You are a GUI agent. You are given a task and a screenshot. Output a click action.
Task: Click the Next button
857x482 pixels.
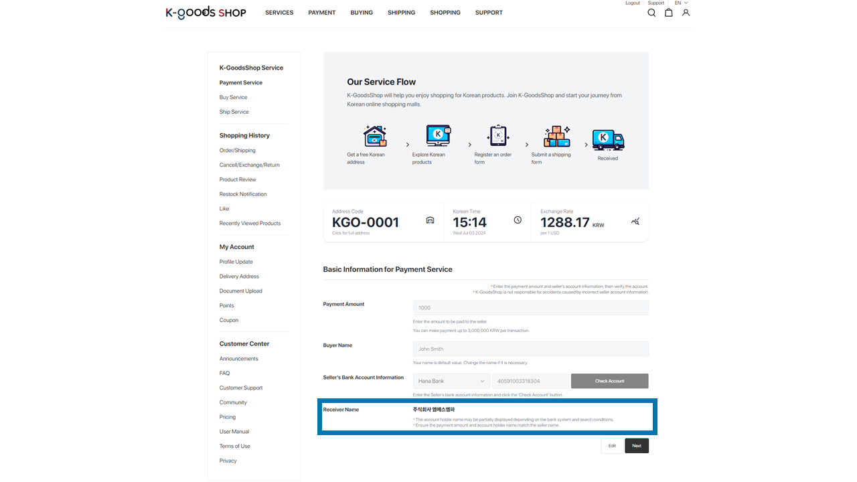point(637,446)
